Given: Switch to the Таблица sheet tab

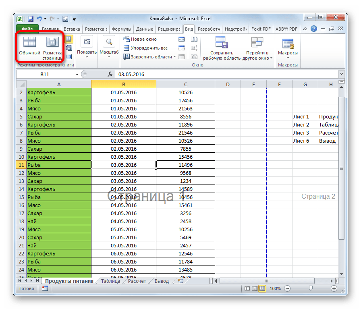Looking at the screenshot, I should point(110,281).
